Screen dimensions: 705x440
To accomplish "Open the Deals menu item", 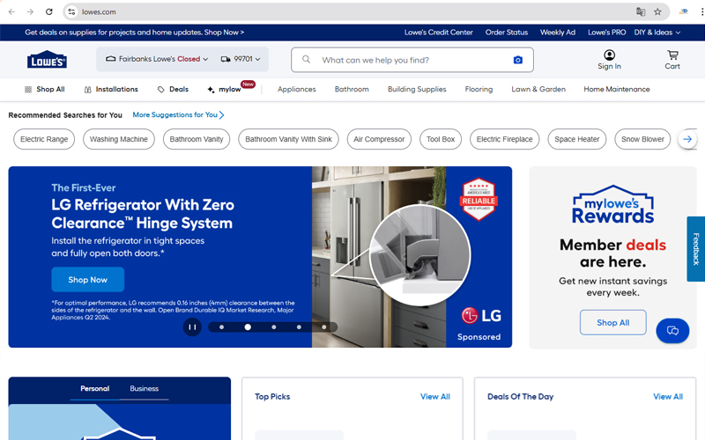I will tap(173, 90).
